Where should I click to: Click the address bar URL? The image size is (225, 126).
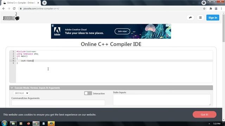point(41,8)
